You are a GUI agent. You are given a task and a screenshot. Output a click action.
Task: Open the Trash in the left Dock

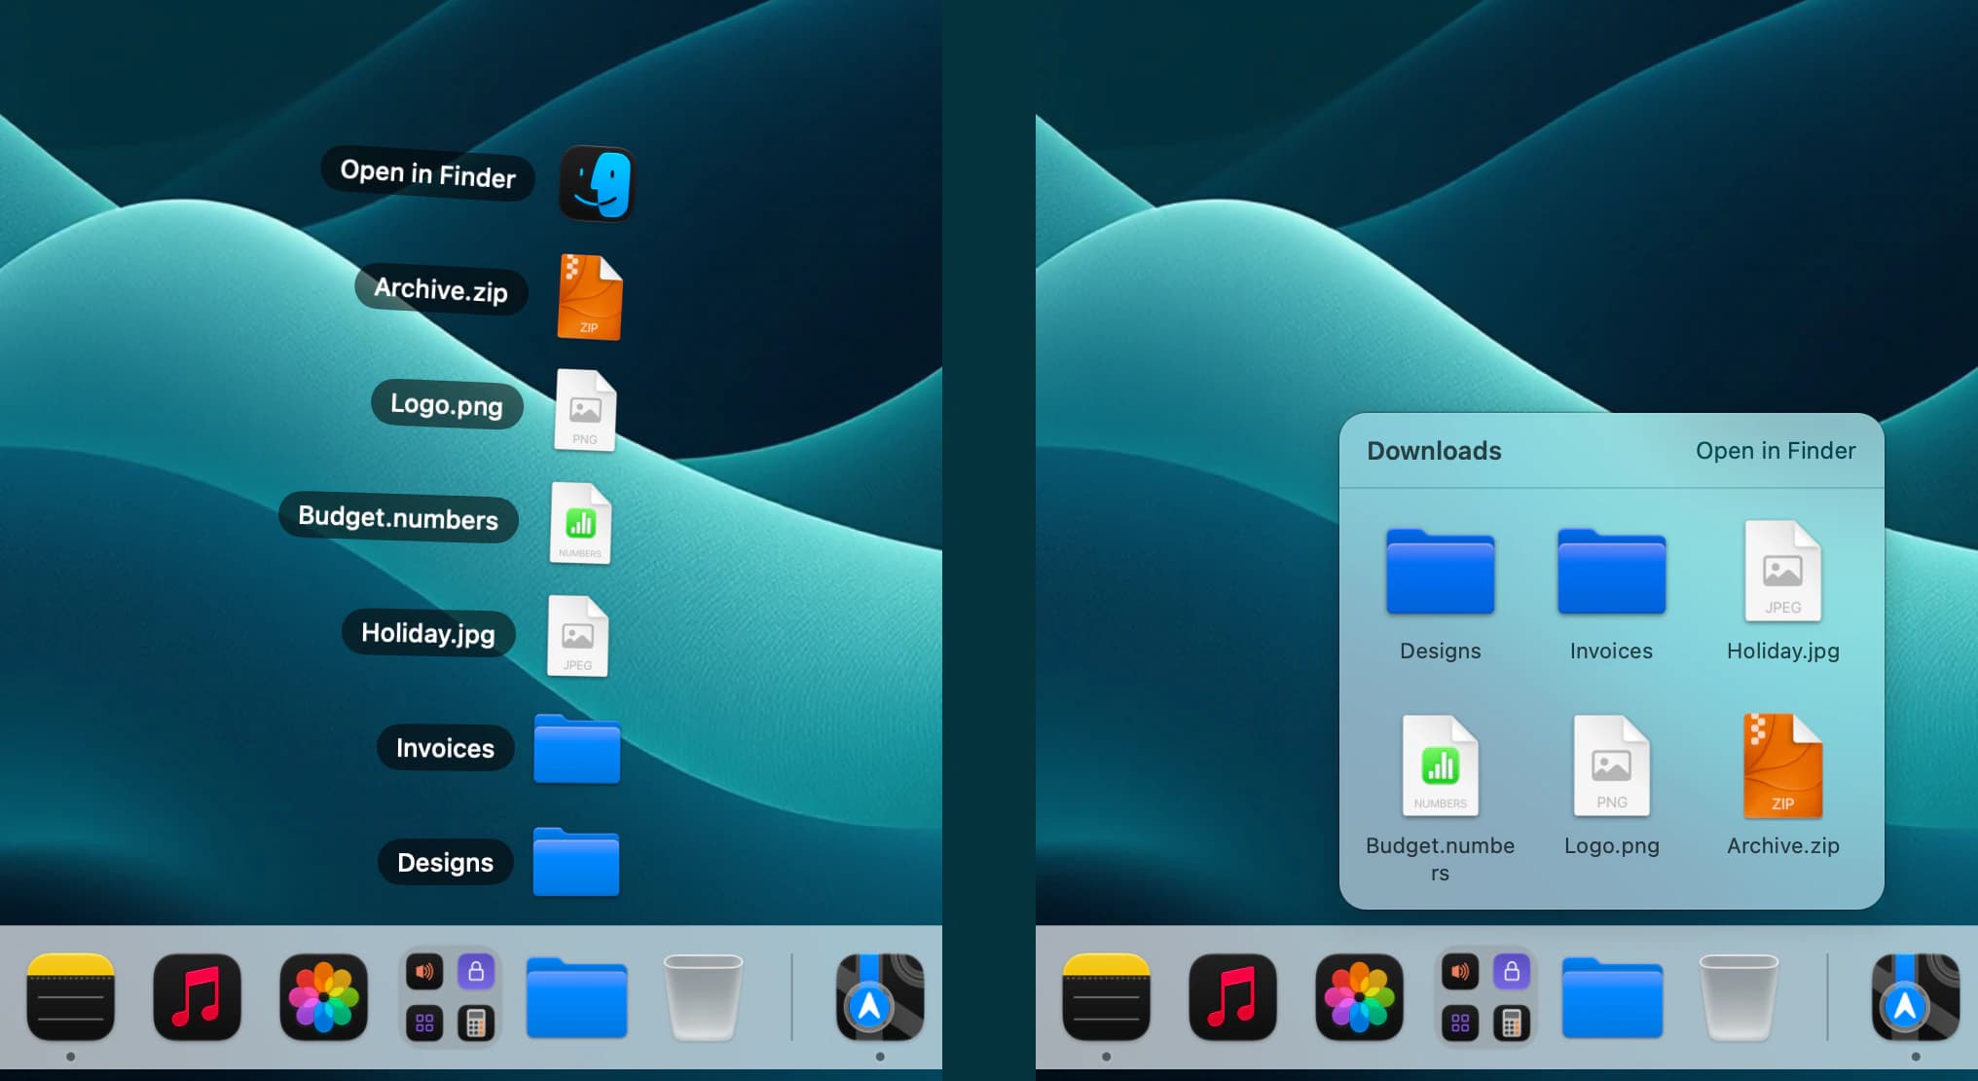703,997
